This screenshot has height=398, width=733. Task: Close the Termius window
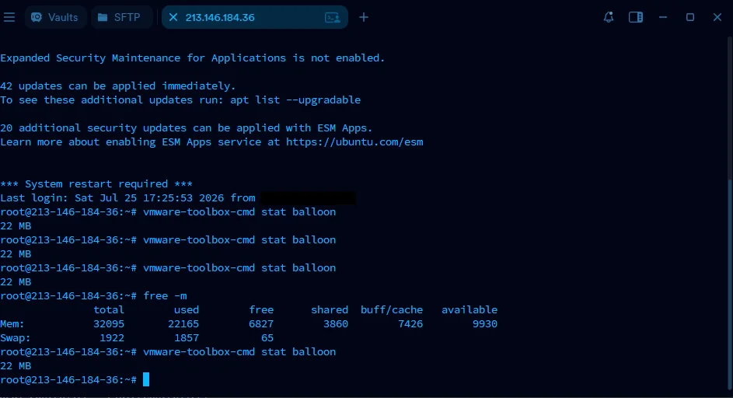[717, 17]
